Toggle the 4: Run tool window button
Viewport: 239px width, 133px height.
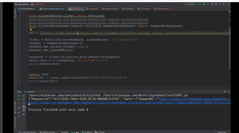75,132
